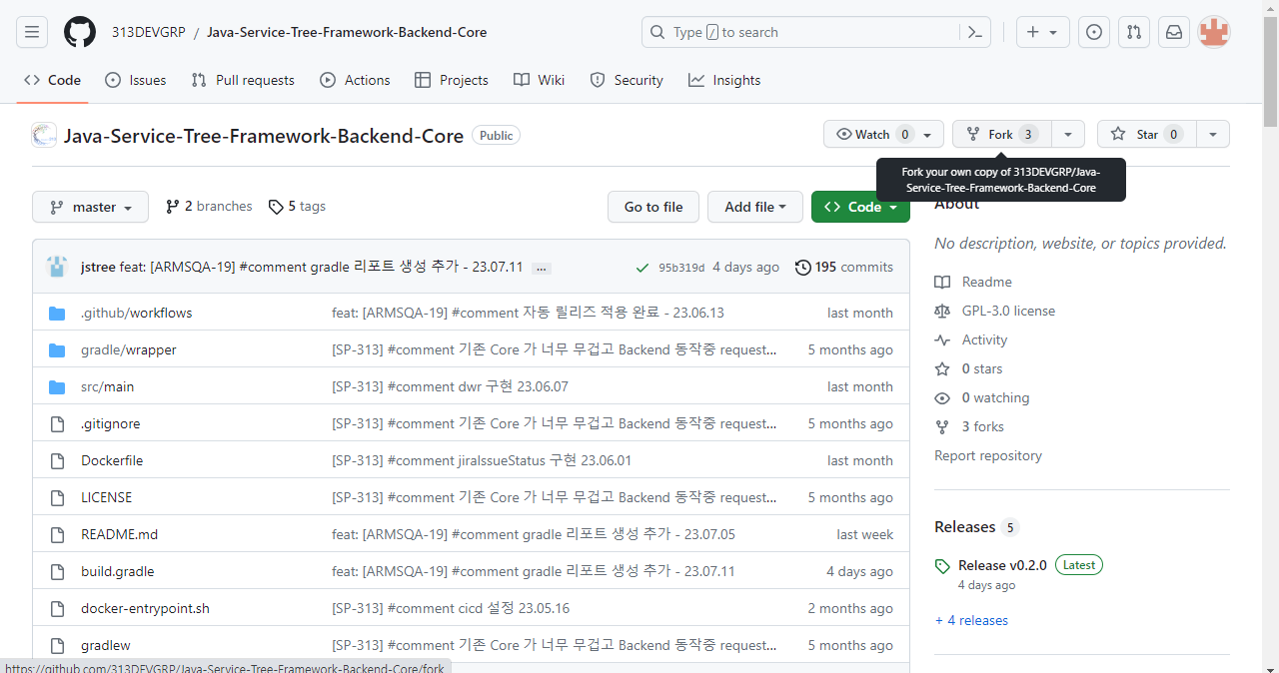Click the repository avatar next to the title
The height and width of the screenshot is (673, 1279).
tap(44, 135)
